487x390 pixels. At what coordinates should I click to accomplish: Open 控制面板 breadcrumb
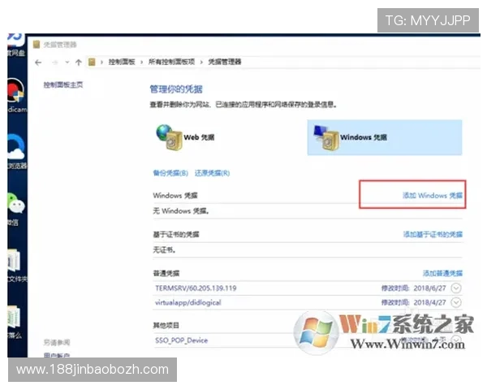122,62
